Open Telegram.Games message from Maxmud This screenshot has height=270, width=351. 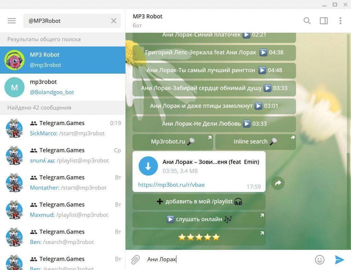(63, 210)
